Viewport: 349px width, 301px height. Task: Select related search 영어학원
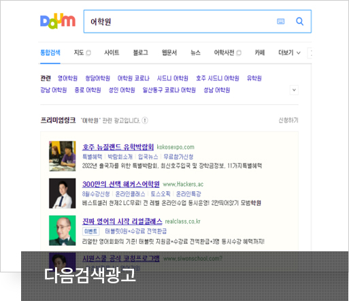(67, 78)
